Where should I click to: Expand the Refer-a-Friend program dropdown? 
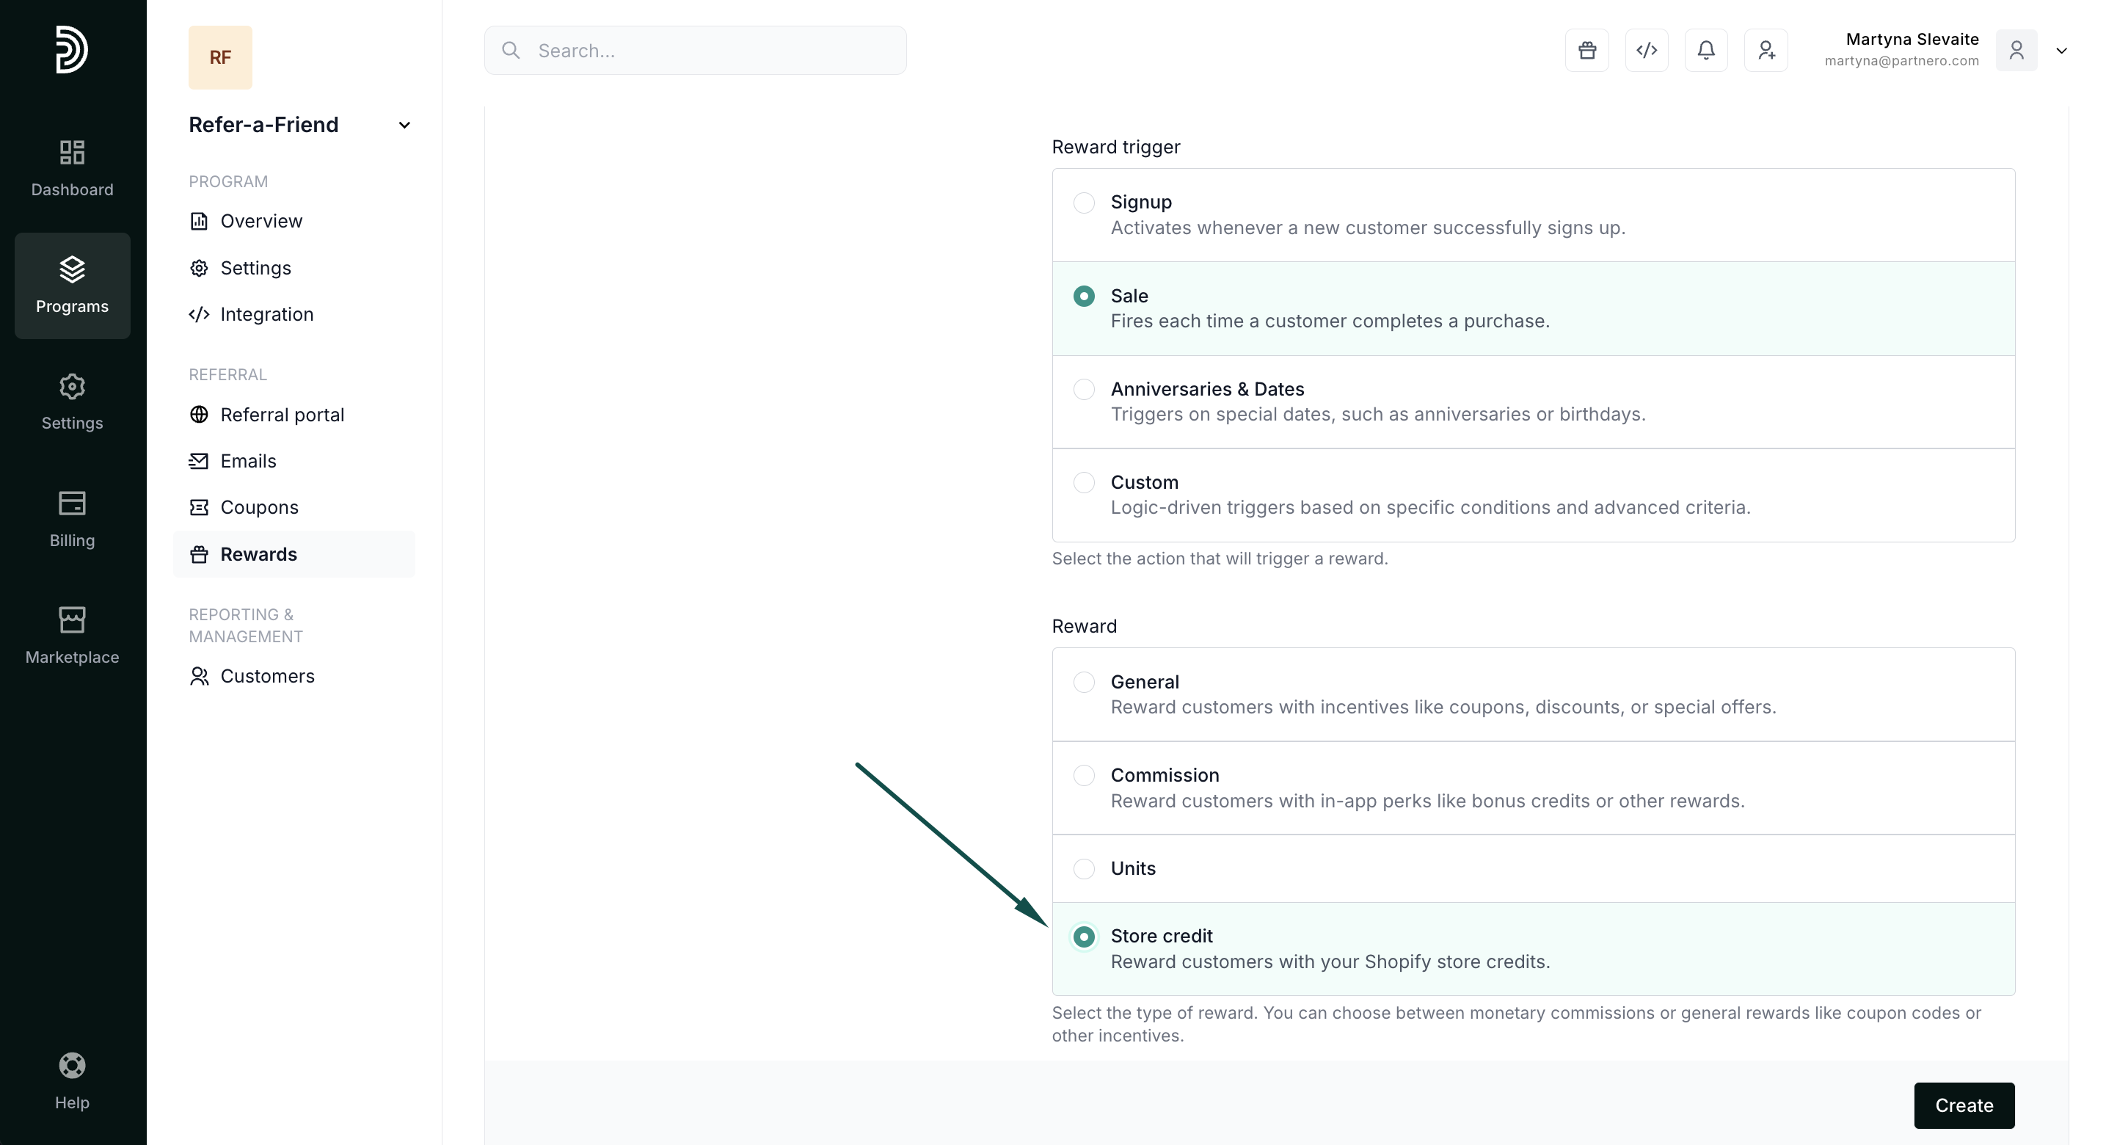tap(404, 125)
